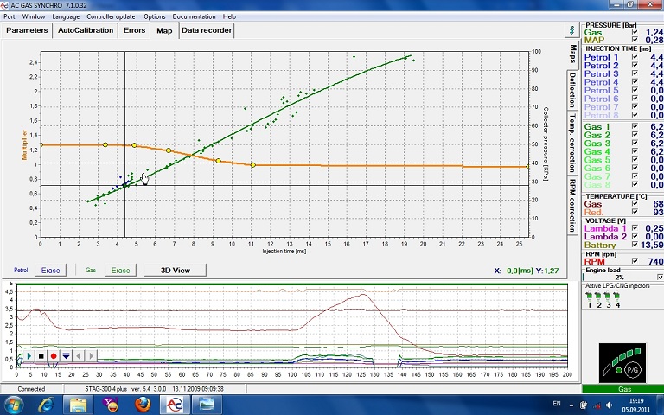The image size is (664, 415).
Task: Toggle the RPM display checkbox
Action: coord(635,261)
